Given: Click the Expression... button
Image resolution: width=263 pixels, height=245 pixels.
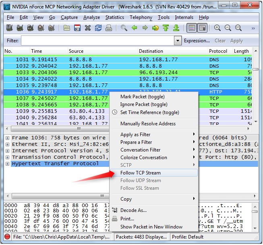Looking at the screenshot, I should tap(197, 41).
